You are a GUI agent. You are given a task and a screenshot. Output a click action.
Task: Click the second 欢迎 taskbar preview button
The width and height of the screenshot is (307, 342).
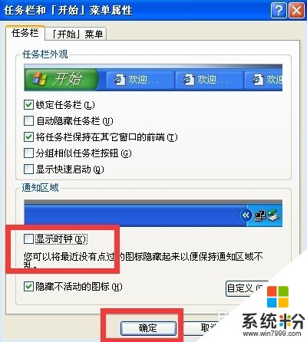pos(209,80)
